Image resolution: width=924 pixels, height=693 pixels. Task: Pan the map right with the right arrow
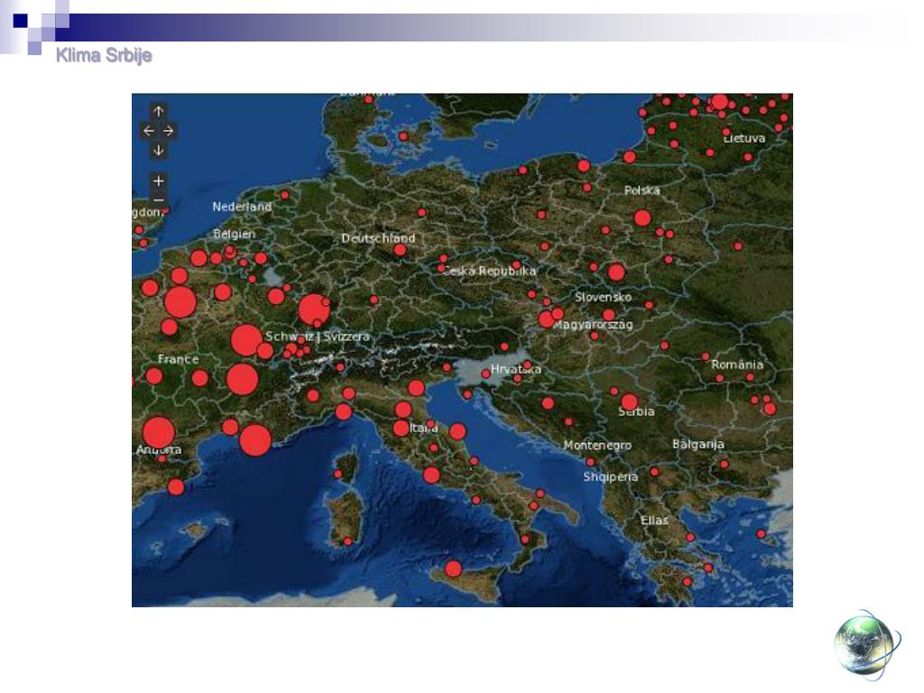pyautogui.click(x=168, y=131)
